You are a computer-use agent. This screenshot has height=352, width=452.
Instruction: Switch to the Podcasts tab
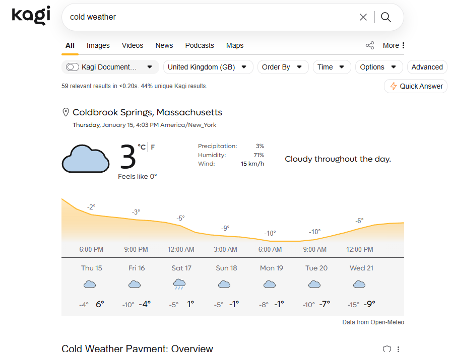(x=200, y=45)
